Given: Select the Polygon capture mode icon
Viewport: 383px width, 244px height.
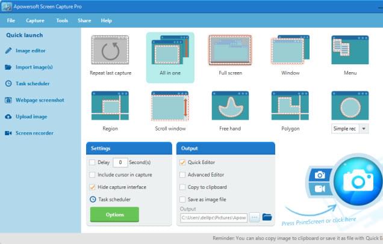Looking at the screenshot, I should (290, 106).
